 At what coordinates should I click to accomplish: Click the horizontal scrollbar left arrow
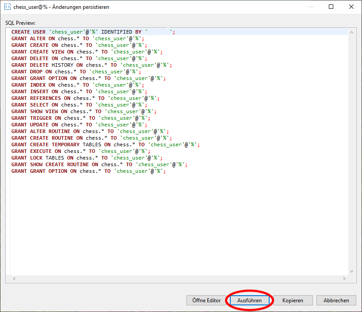click(14, 279)
